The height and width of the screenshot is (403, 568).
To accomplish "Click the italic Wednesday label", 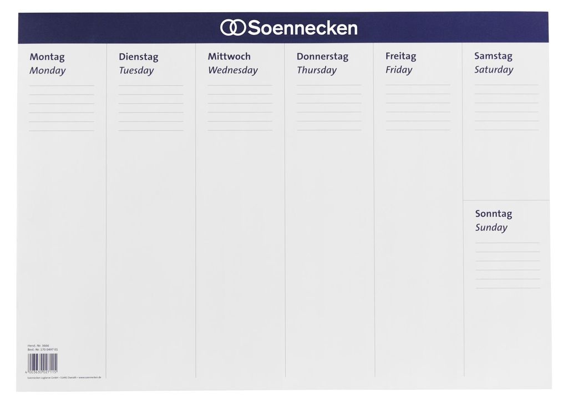I will [232, 70].
